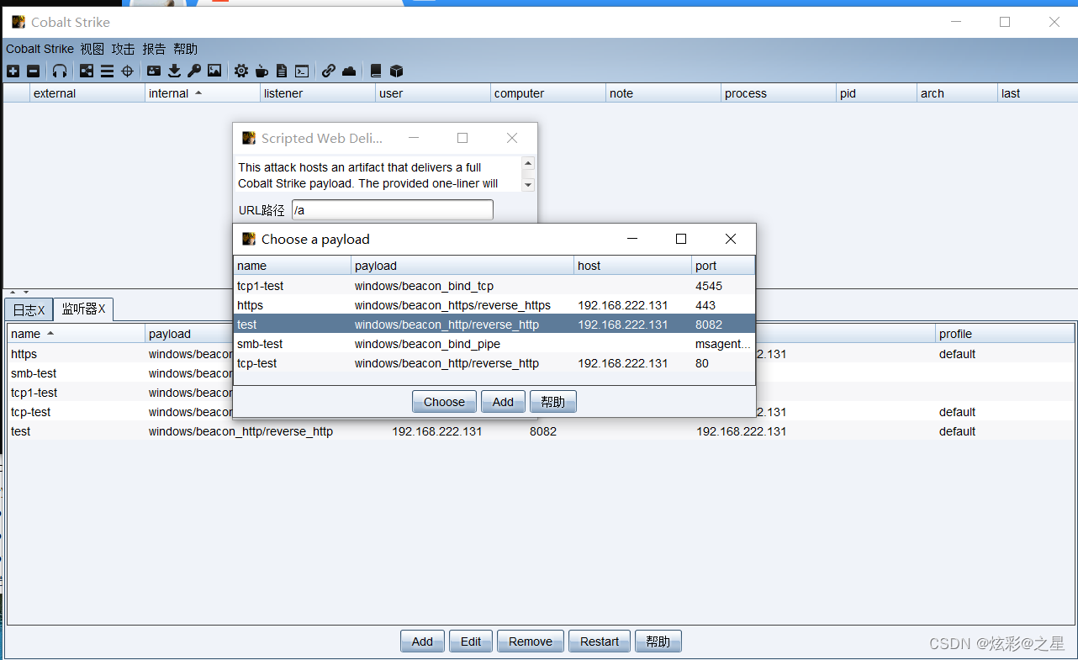Open the Cobalt Strike menu
This screenshot has width=1078, height=660.
coord(40,49)
